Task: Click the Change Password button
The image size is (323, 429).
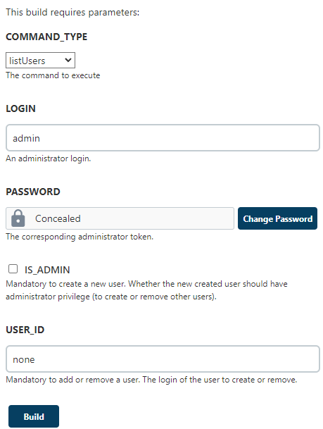Action: tap(278, 218)
